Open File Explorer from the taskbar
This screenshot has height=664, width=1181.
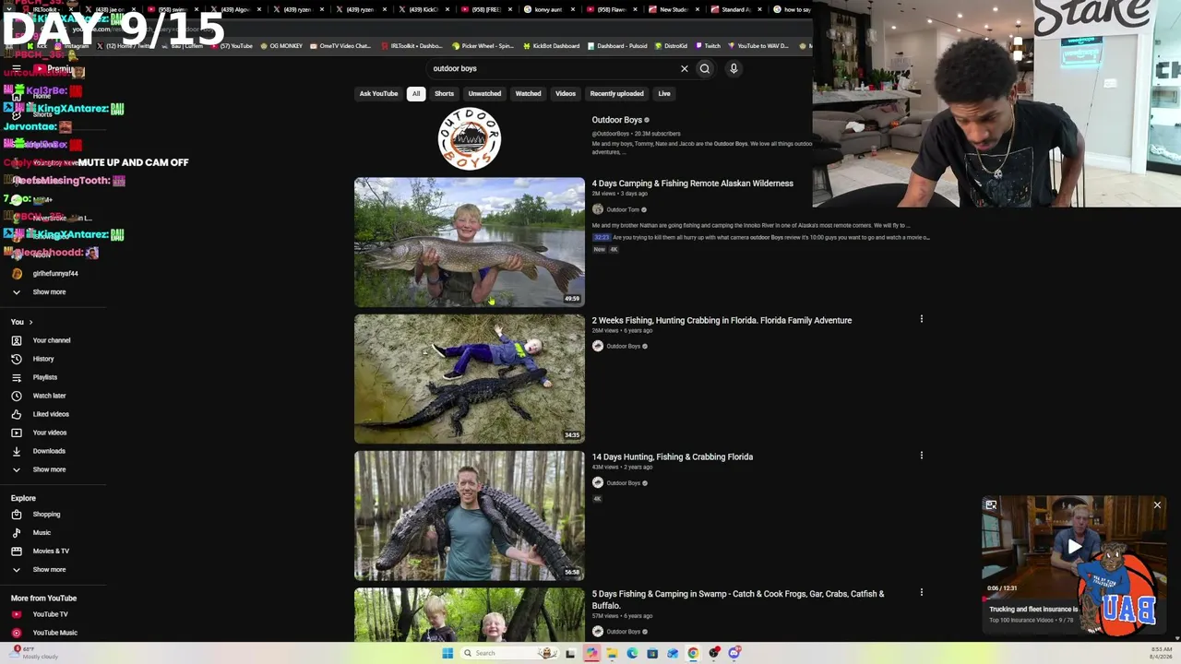(x=612, y=653)
